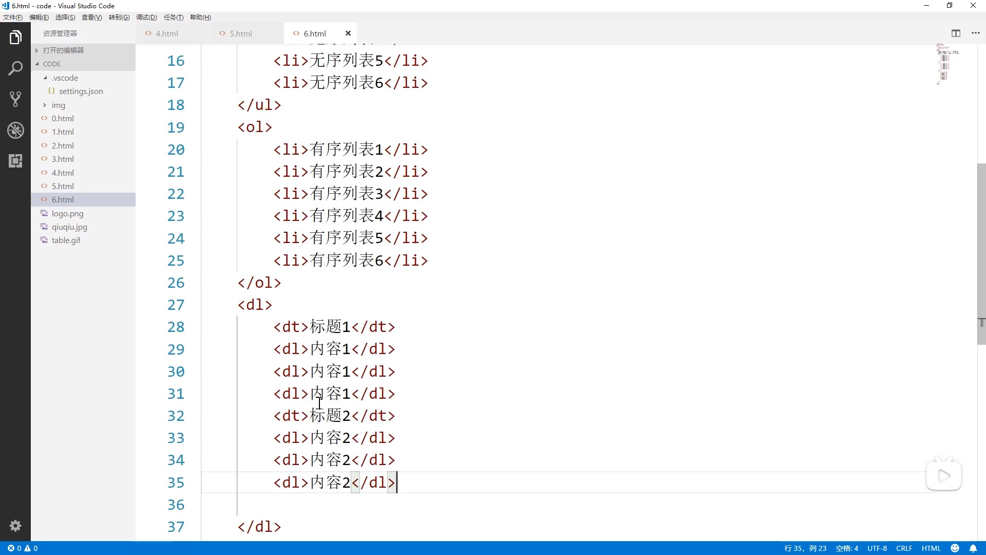Open the Extensions view icon
Viewport: 986px width, 555px height.
(15, 161)
